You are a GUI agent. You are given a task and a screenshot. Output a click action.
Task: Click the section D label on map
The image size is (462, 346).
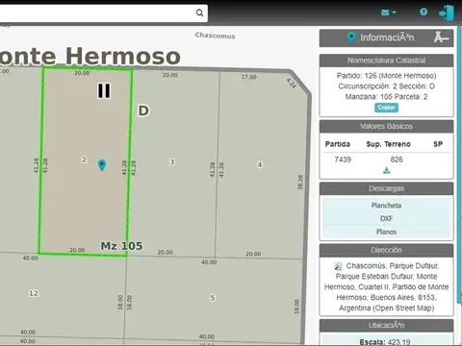click(x=143, y=111)
